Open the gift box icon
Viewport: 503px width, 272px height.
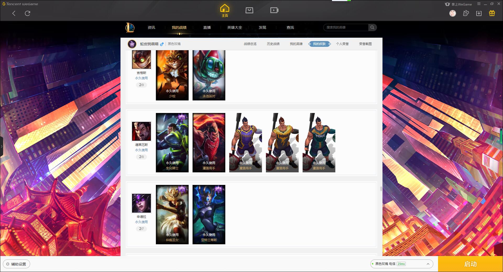(x=492, y=13)
